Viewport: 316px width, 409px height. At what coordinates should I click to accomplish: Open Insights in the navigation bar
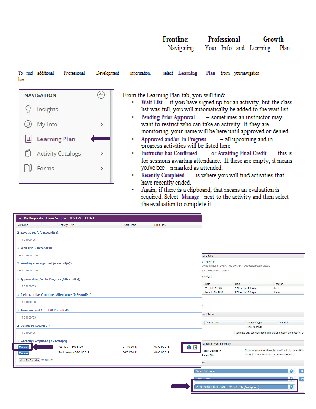click(x=47, y=109)
